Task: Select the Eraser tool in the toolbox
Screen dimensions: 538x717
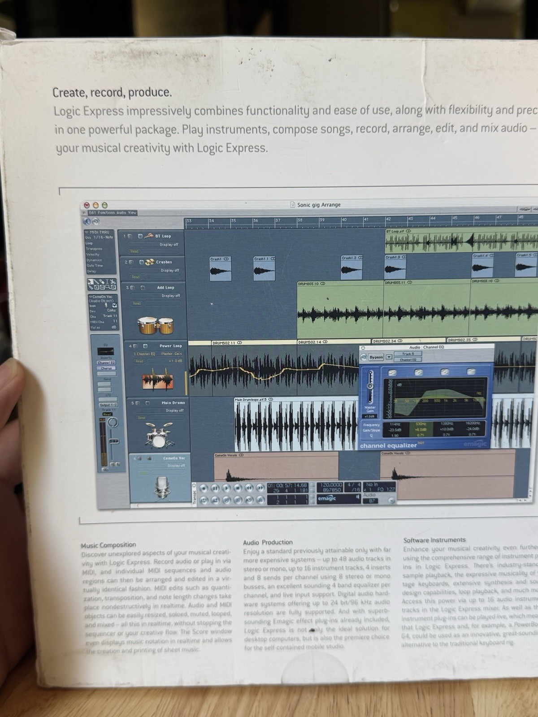Action: (102, 282)
